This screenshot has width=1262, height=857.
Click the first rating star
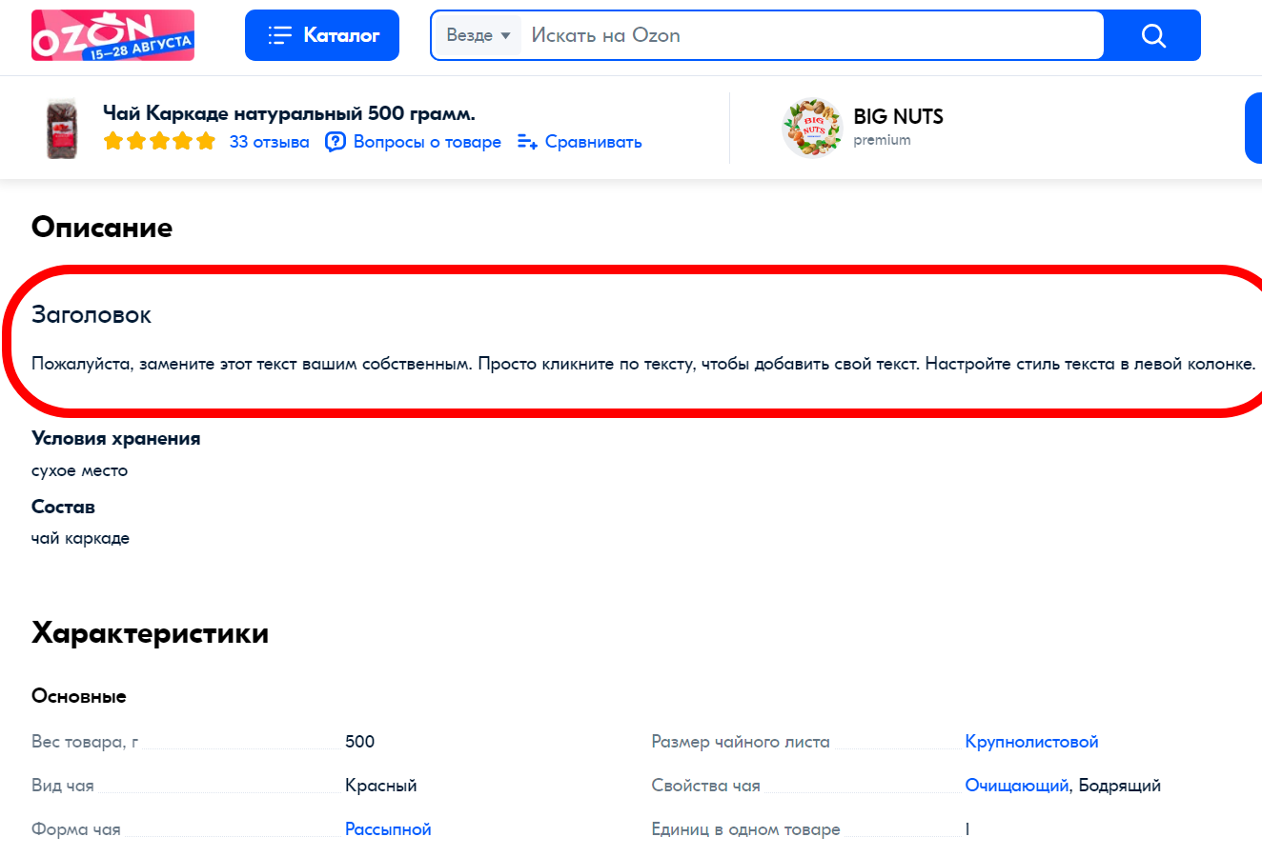112,140
